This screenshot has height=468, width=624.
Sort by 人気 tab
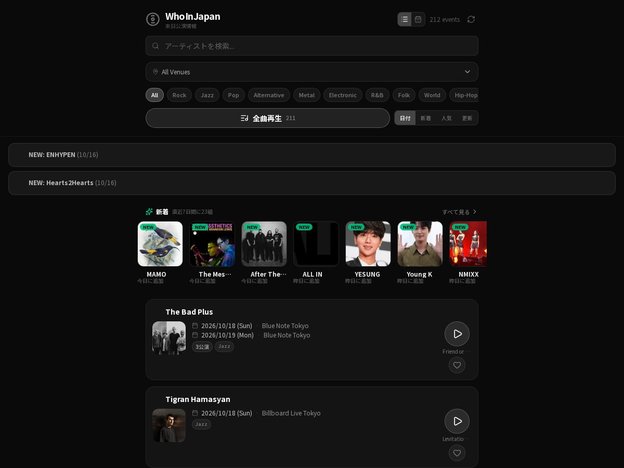click(x=447, y=118)
